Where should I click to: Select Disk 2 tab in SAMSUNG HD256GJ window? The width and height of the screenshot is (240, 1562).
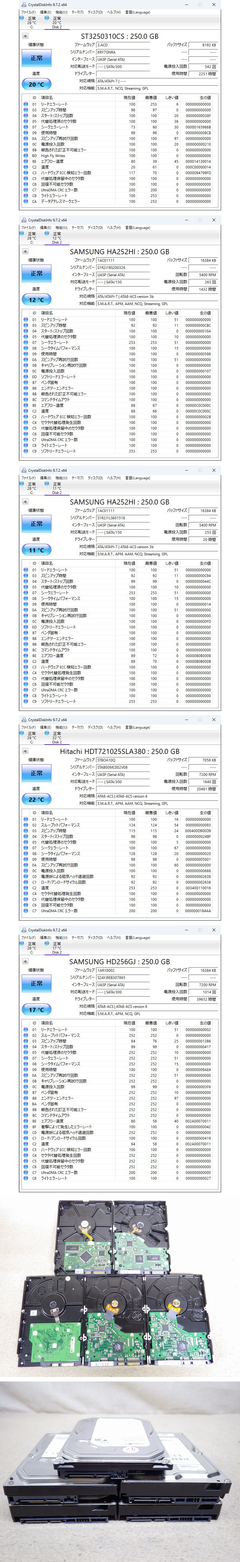click(56, 948)
